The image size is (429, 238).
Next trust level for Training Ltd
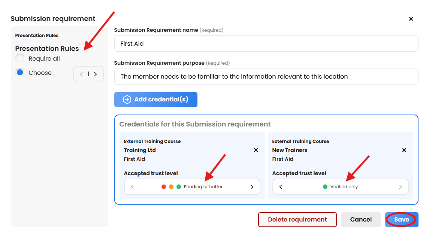coord(252,187)
